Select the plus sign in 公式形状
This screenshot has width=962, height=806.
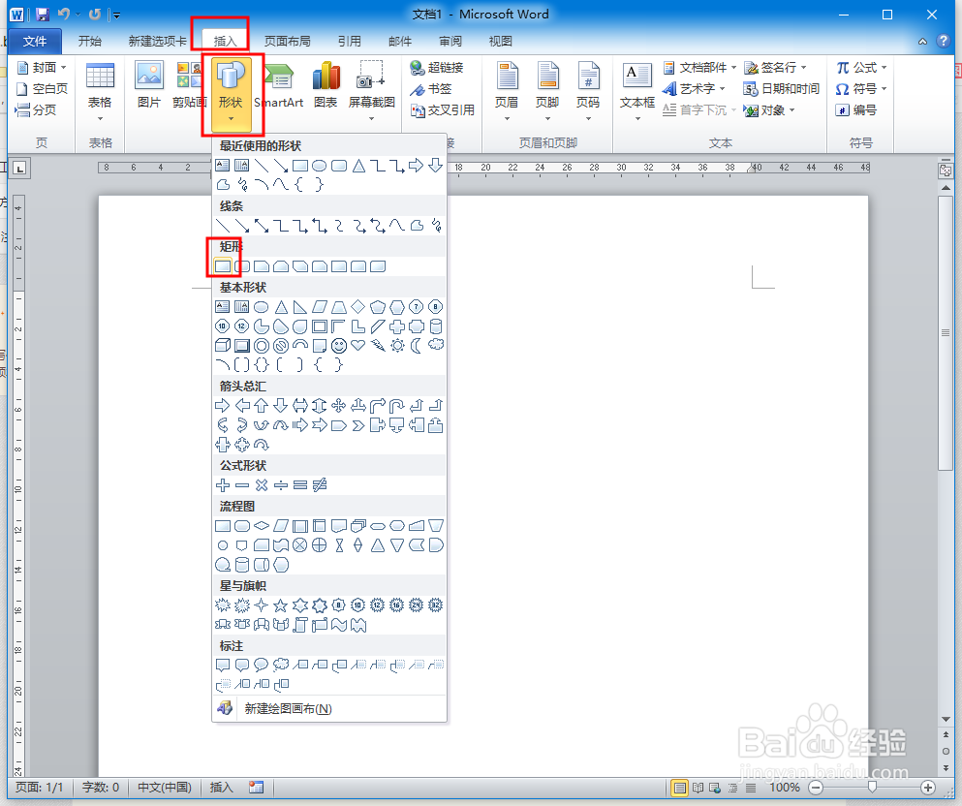223,485
